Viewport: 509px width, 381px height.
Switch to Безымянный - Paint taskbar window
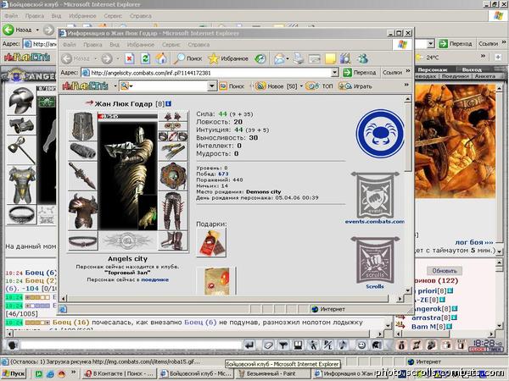pos(271,373)
